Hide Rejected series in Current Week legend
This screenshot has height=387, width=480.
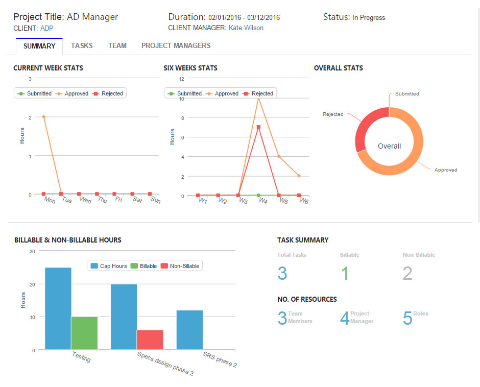tap(108, 93)
